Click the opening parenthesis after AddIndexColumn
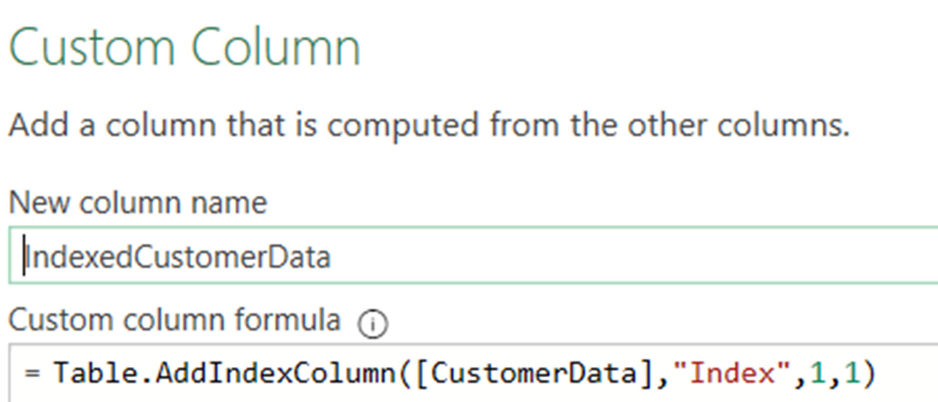Screen dimensions: 938x402 (405, 374)
